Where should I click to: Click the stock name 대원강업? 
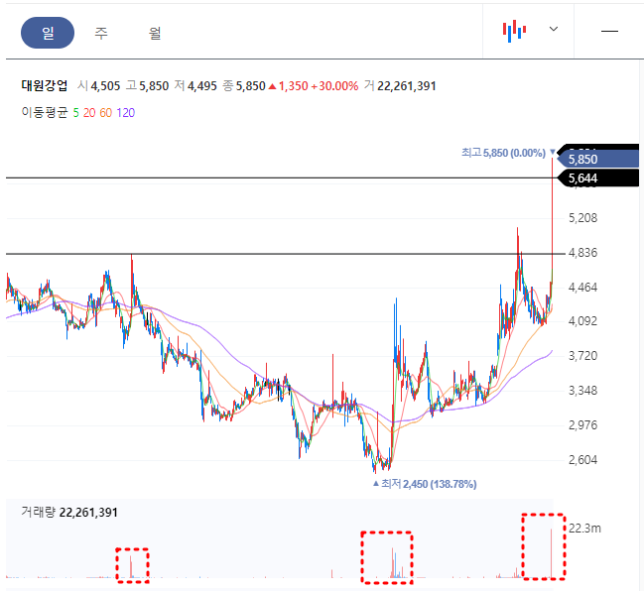tap(45, 86)
